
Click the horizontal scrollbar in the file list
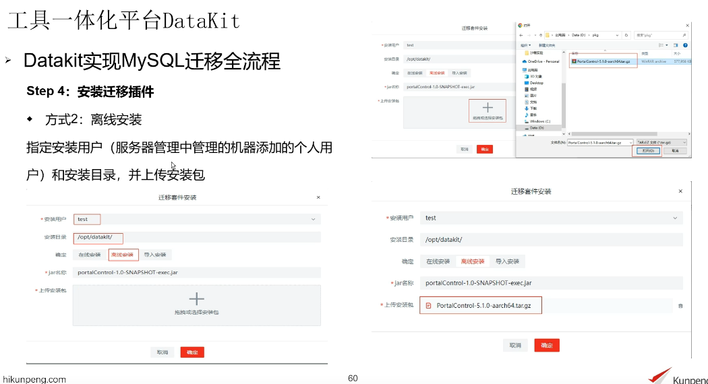coord(614,134)
